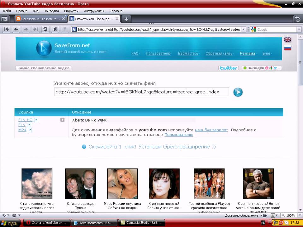Screen dimensions: 303x227
Task: Click the browser address bar URL
Action: coord(159,30)
